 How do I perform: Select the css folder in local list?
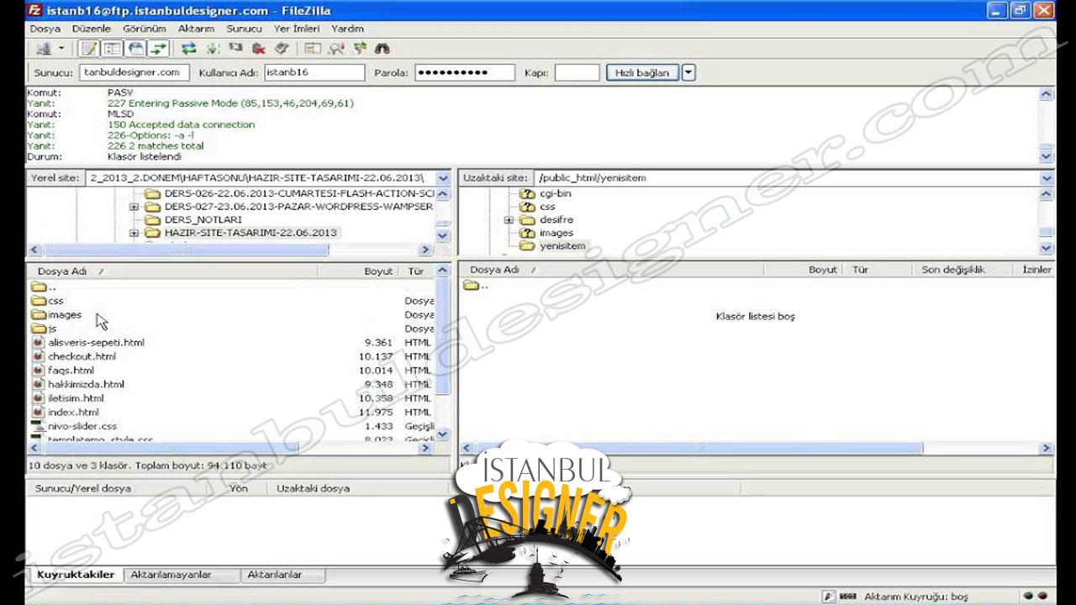click(x=55, y=301)
